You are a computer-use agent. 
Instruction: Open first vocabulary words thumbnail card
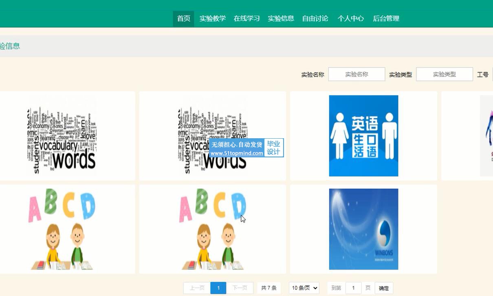(x=62, y=136)
